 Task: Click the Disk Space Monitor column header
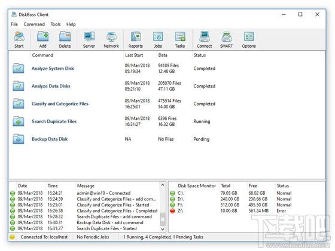(197, 186)
